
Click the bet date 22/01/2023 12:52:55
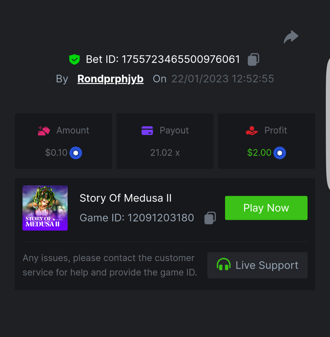click(x=223, y=79)
